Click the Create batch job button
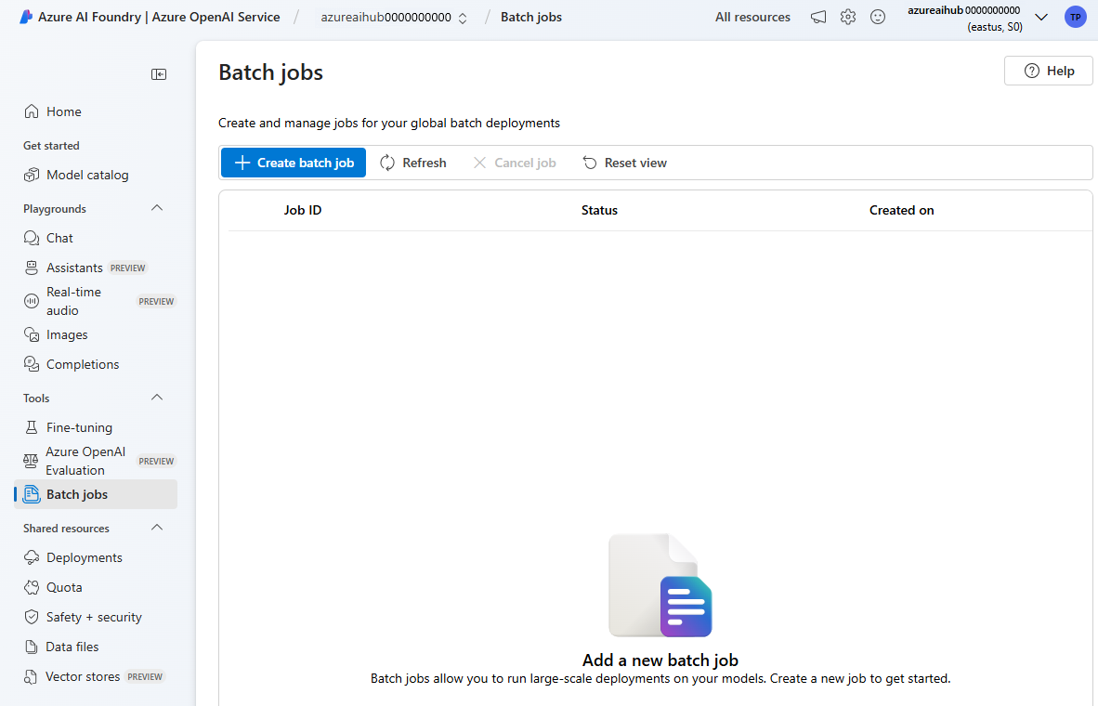The width and height of the screenshot is (1098, 706). 294,163
